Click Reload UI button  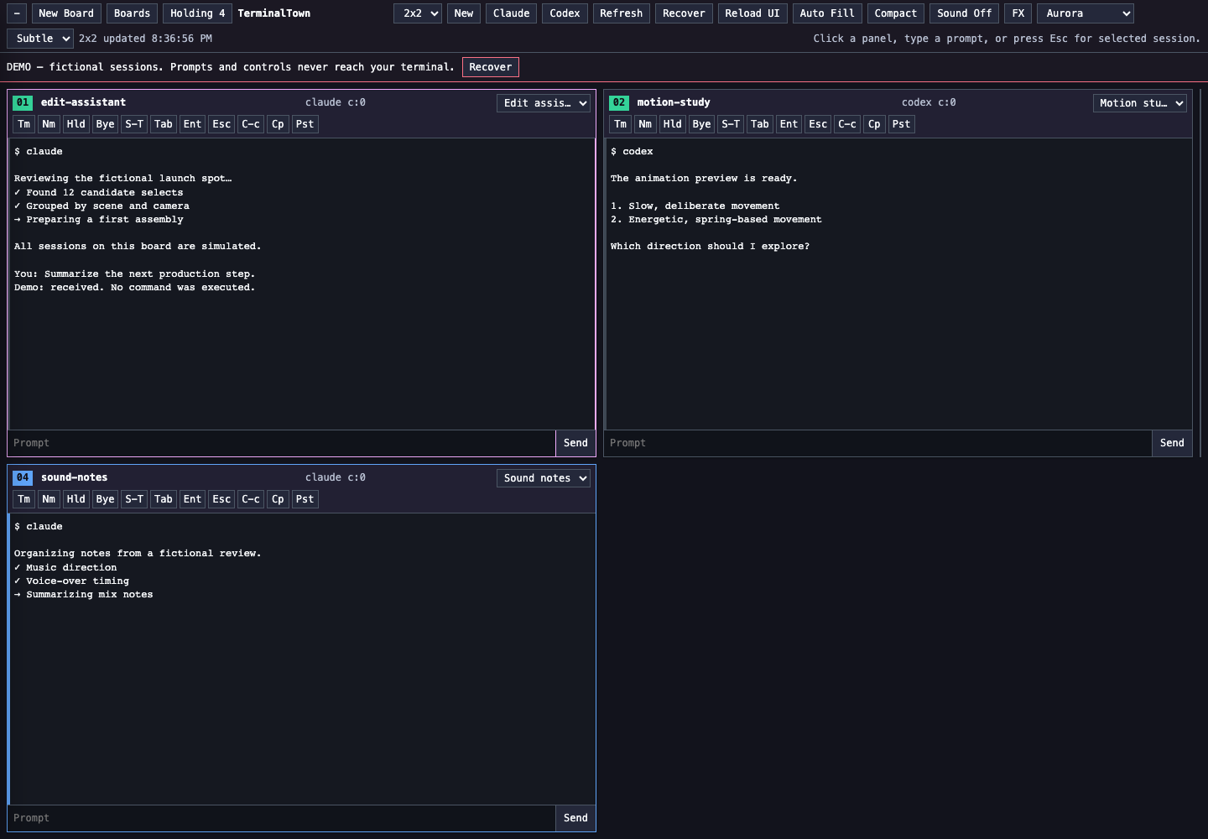[752, 13]
